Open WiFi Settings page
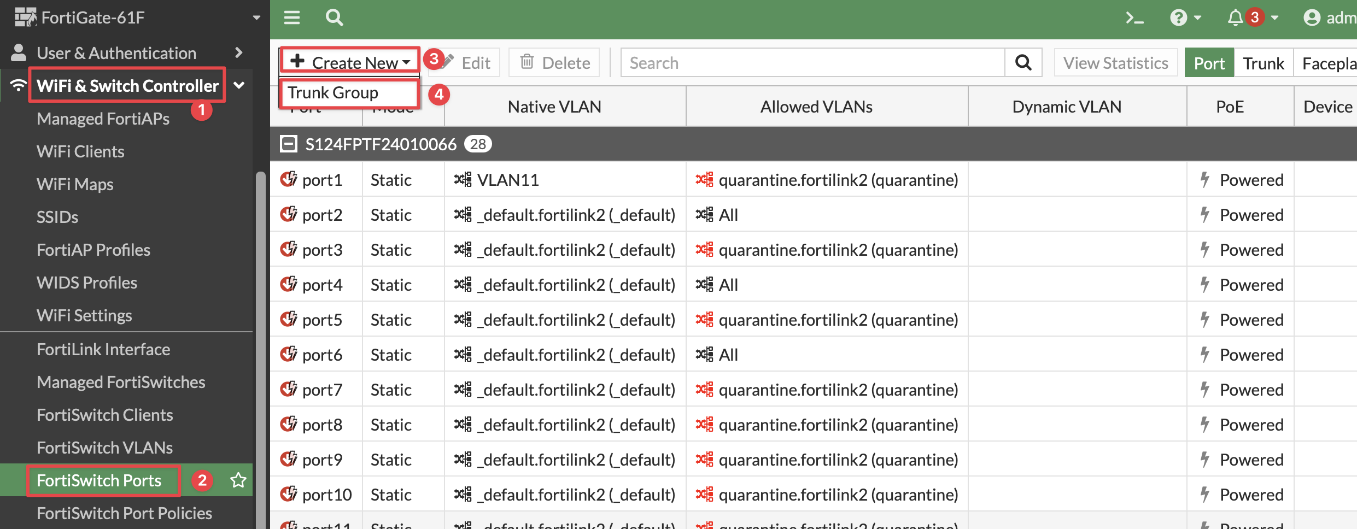The width and height of the screenshot is (1357, 529). click(x=84, y=315)
